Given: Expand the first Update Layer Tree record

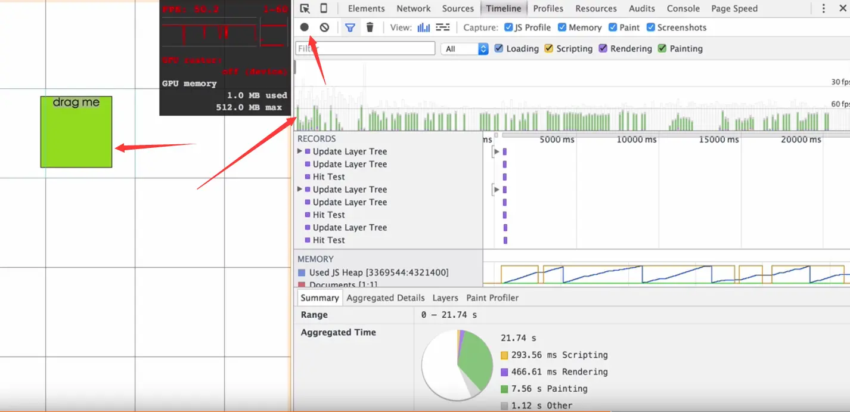Looking at the screenshot, I should click(x=300, y=151).
